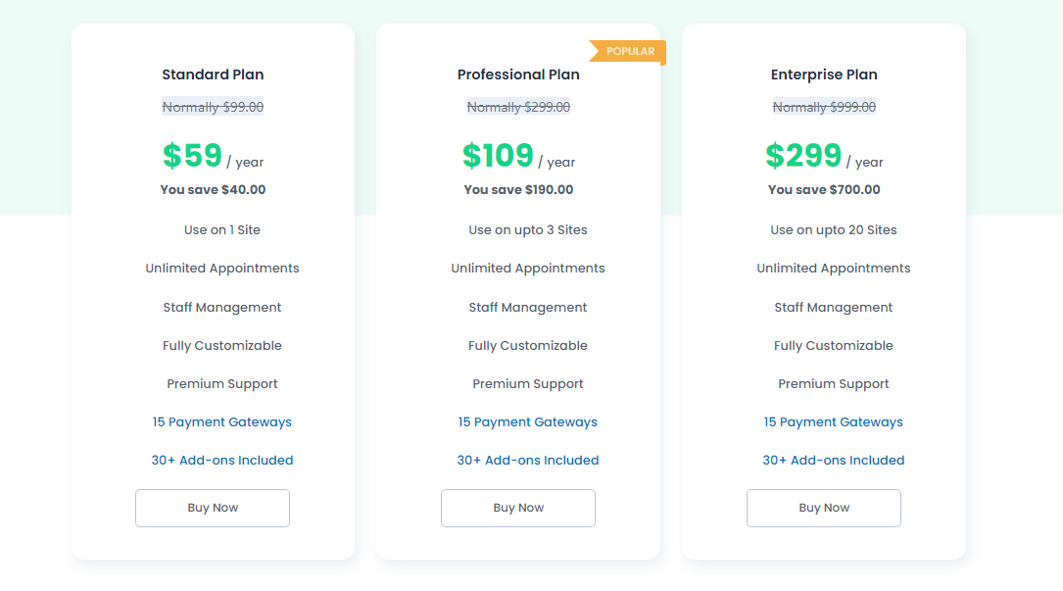
Task: Click the Standard Plan heading
Action: 213,74
